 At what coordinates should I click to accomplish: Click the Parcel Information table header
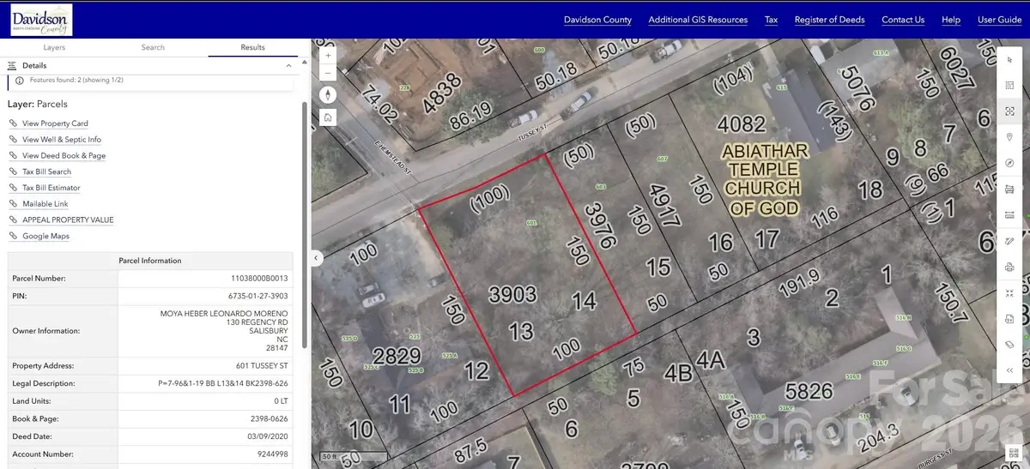coord(150,261)
